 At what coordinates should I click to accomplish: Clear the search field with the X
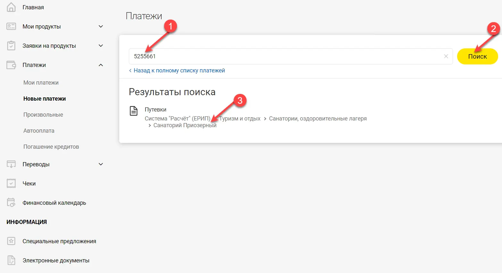[446, 56]
